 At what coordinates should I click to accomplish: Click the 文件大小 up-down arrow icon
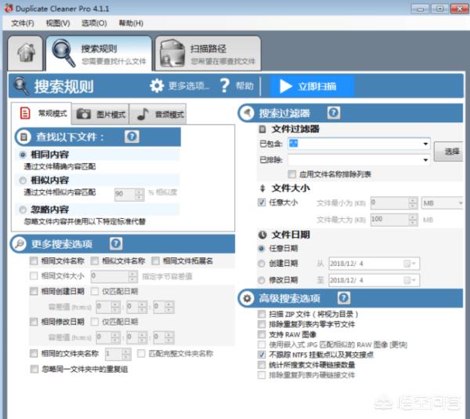[x=262, y=188]
